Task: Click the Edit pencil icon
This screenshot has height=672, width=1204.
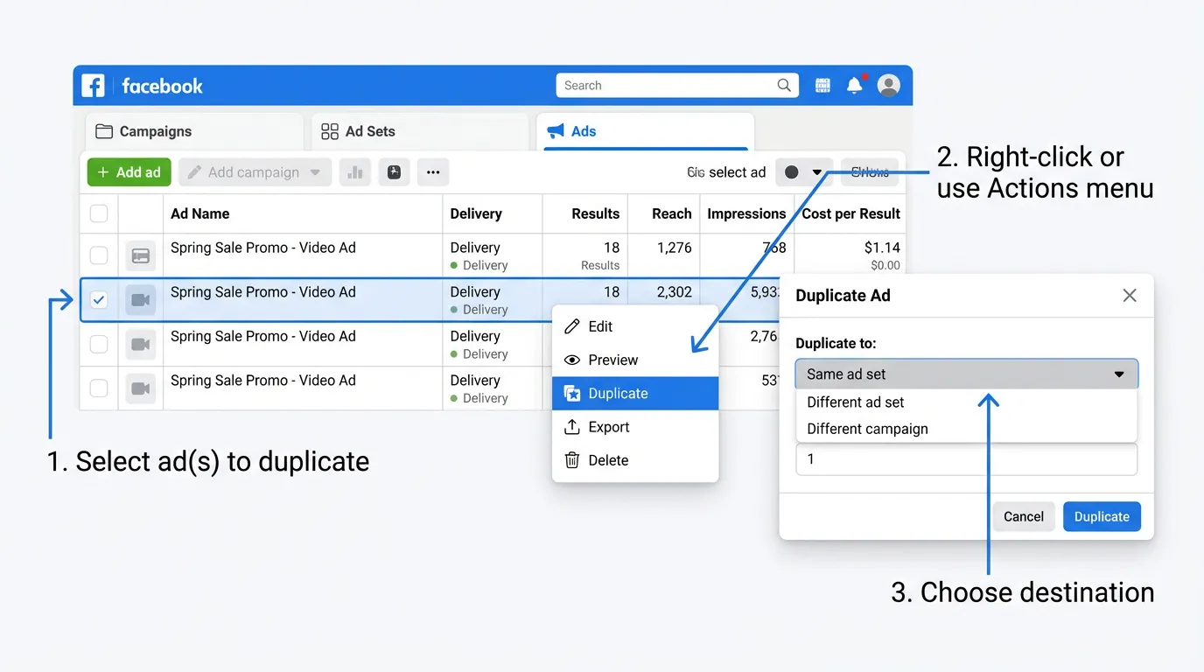Action: click(574, 326)
